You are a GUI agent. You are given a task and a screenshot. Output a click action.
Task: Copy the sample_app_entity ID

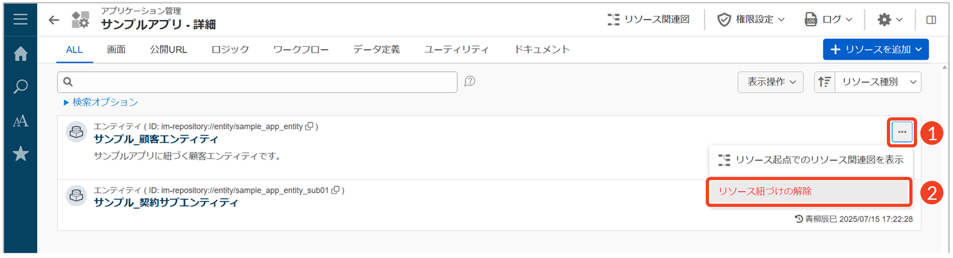tap(310, 127)
